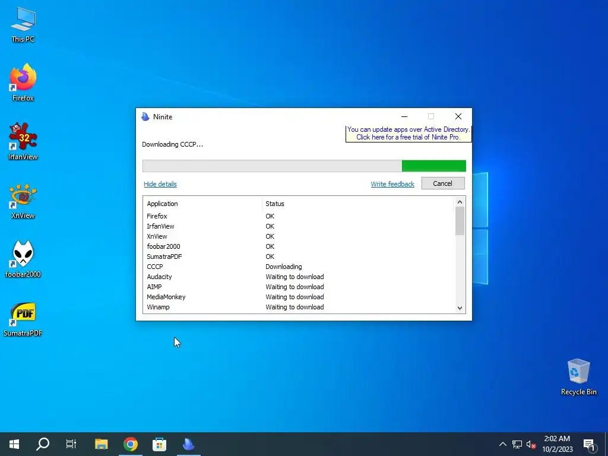Cancel the Ninite installation
Screen dimensions: 608x456
coord(443,183)
